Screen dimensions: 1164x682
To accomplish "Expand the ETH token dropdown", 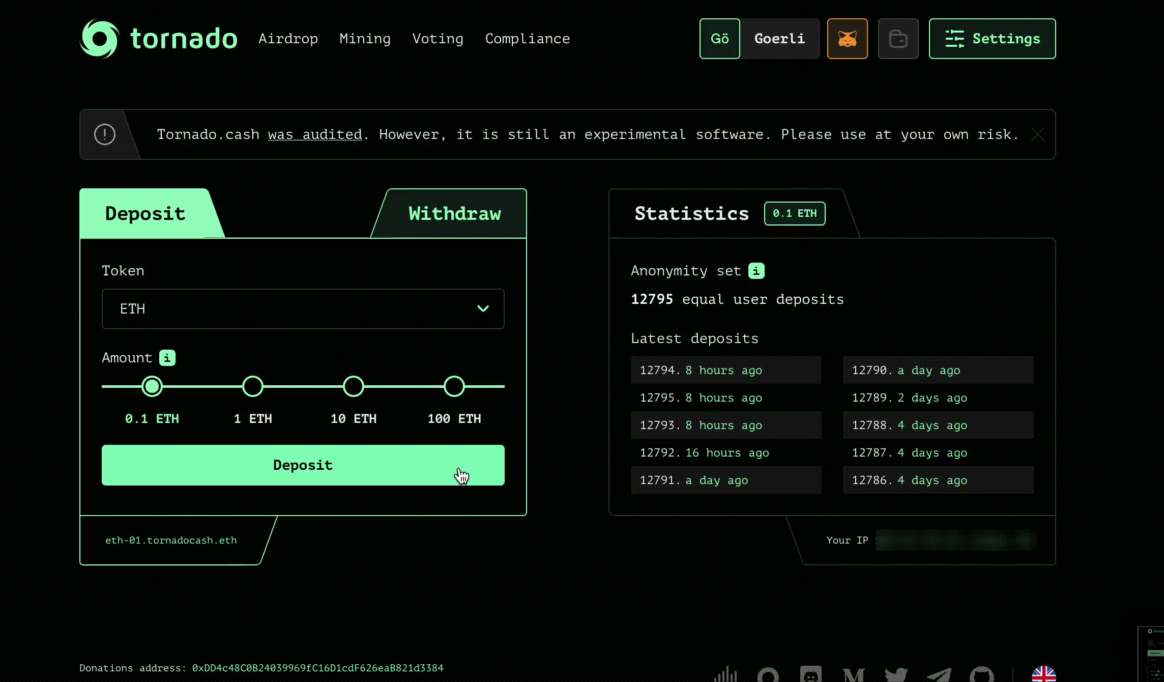I will coord(303,309).
